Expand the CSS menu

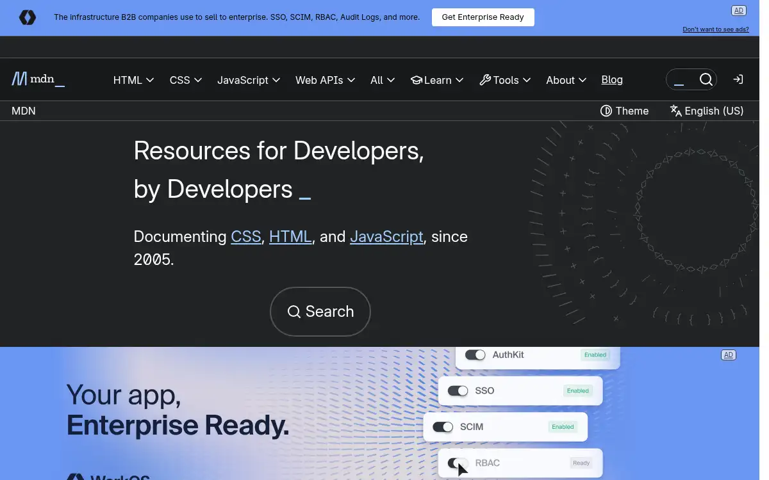pos(186,80)
